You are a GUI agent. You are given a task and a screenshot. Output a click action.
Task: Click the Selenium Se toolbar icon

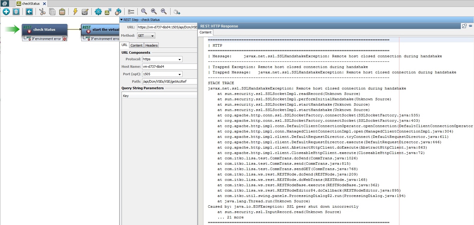85,12
